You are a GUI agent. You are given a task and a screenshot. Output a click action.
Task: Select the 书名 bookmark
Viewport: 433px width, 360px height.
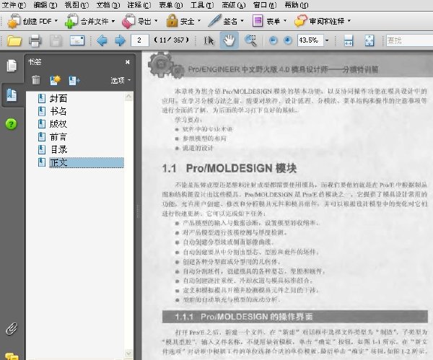58,111
